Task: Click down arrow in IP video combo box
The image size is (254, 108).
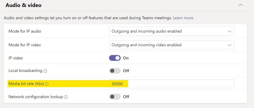Action: tap(230, 45)
